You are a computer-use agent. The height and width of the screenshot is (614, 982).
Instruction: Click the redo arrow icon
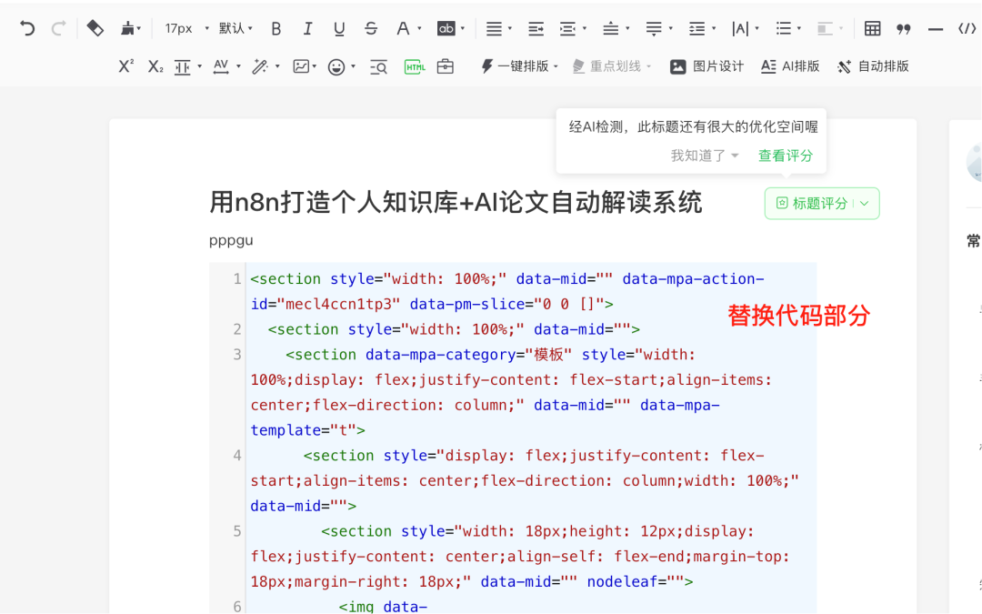[x=59, y=28]
